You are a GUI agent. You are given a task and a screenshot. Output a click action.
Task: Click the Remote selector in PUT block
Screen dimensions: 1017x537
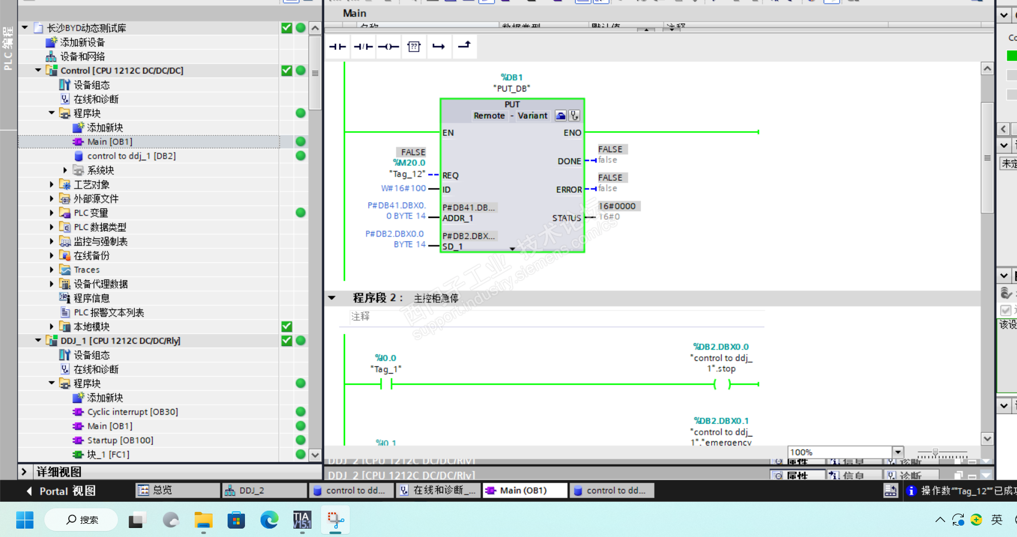[x=489, y=116]
